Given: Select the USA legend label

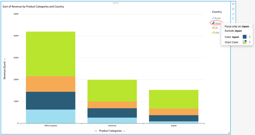Looking at the screenshot, I should [x=217, y=33].
